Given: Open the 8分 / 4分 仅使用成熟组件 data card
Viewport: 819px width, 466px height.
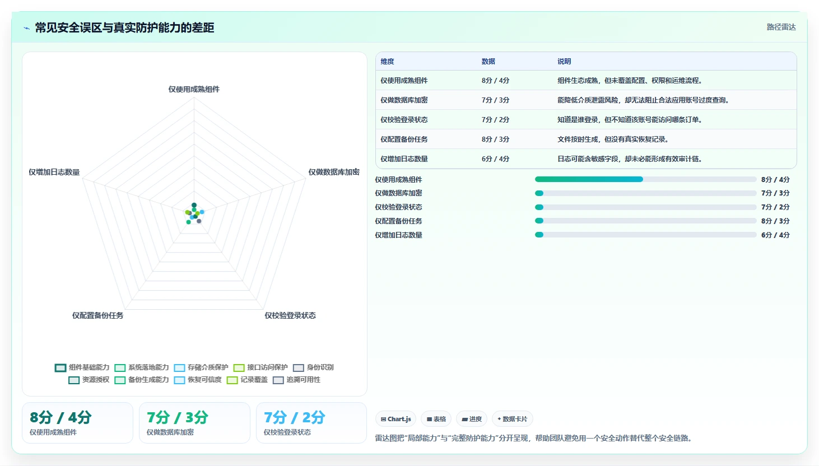Looking at the screenshot, I should 77,423.
